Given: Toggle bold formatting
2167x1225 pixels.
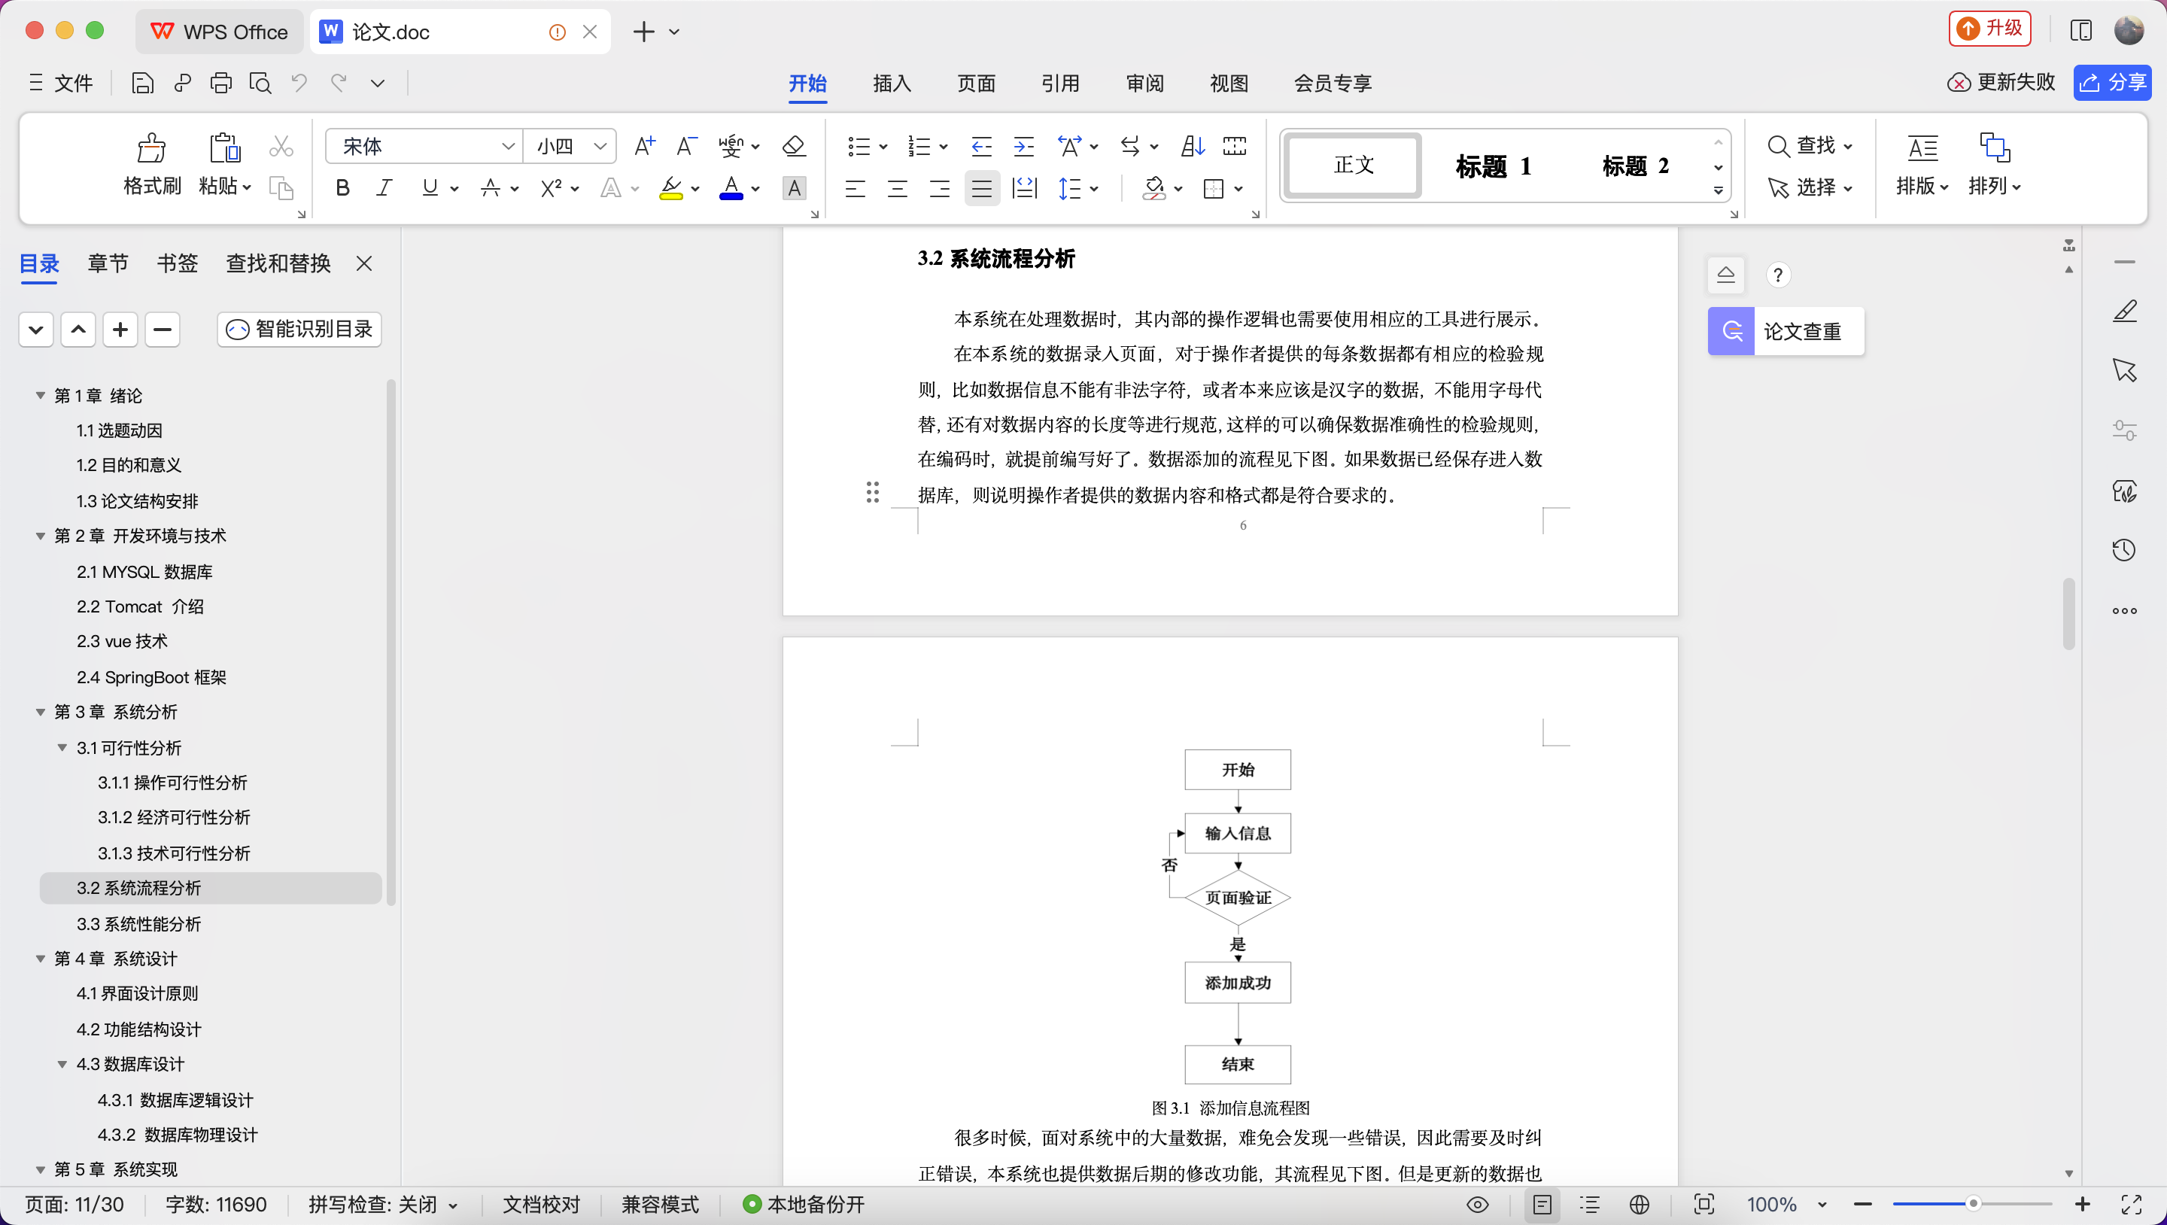Looking at the screenshot, I should coord(342,188).
